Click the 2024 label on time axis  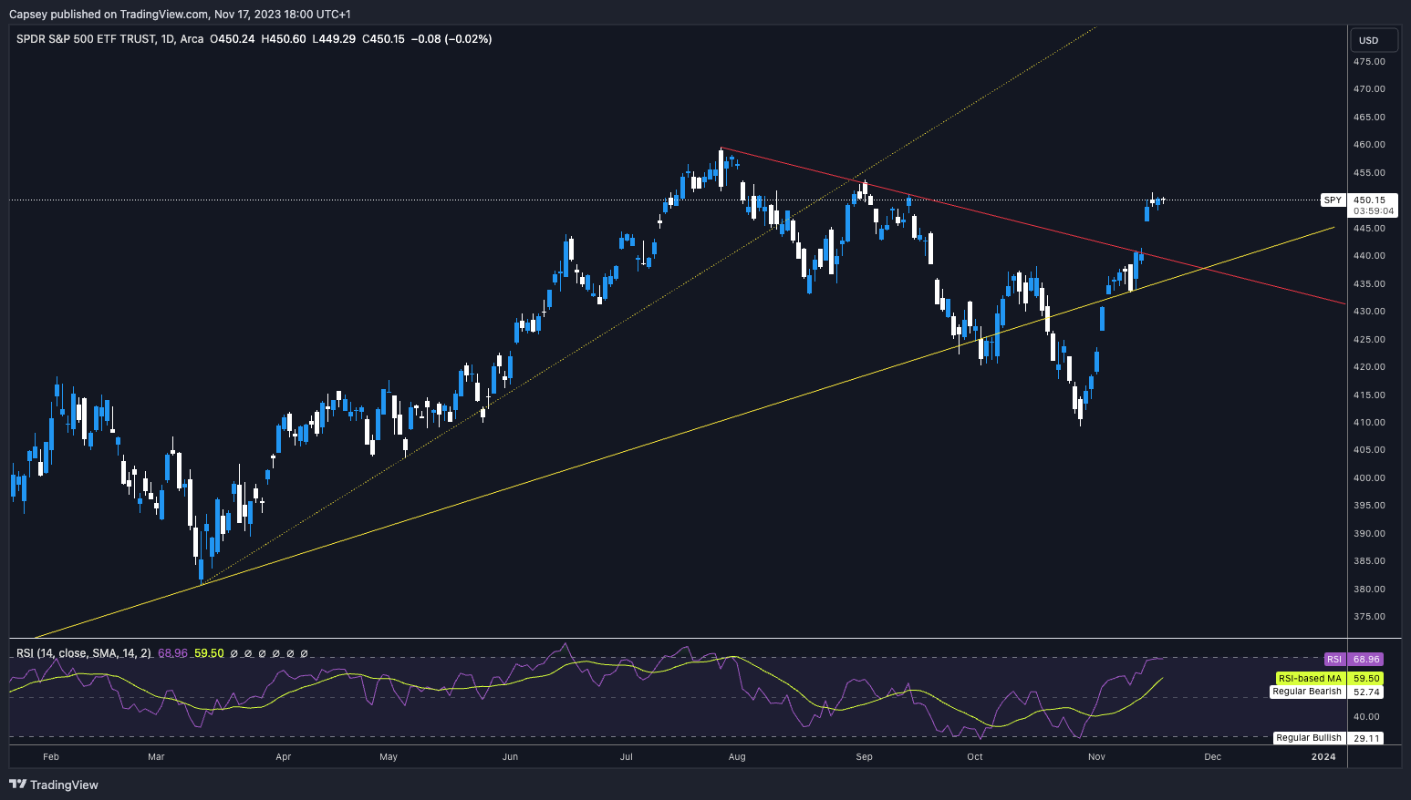click(1323, 756)
